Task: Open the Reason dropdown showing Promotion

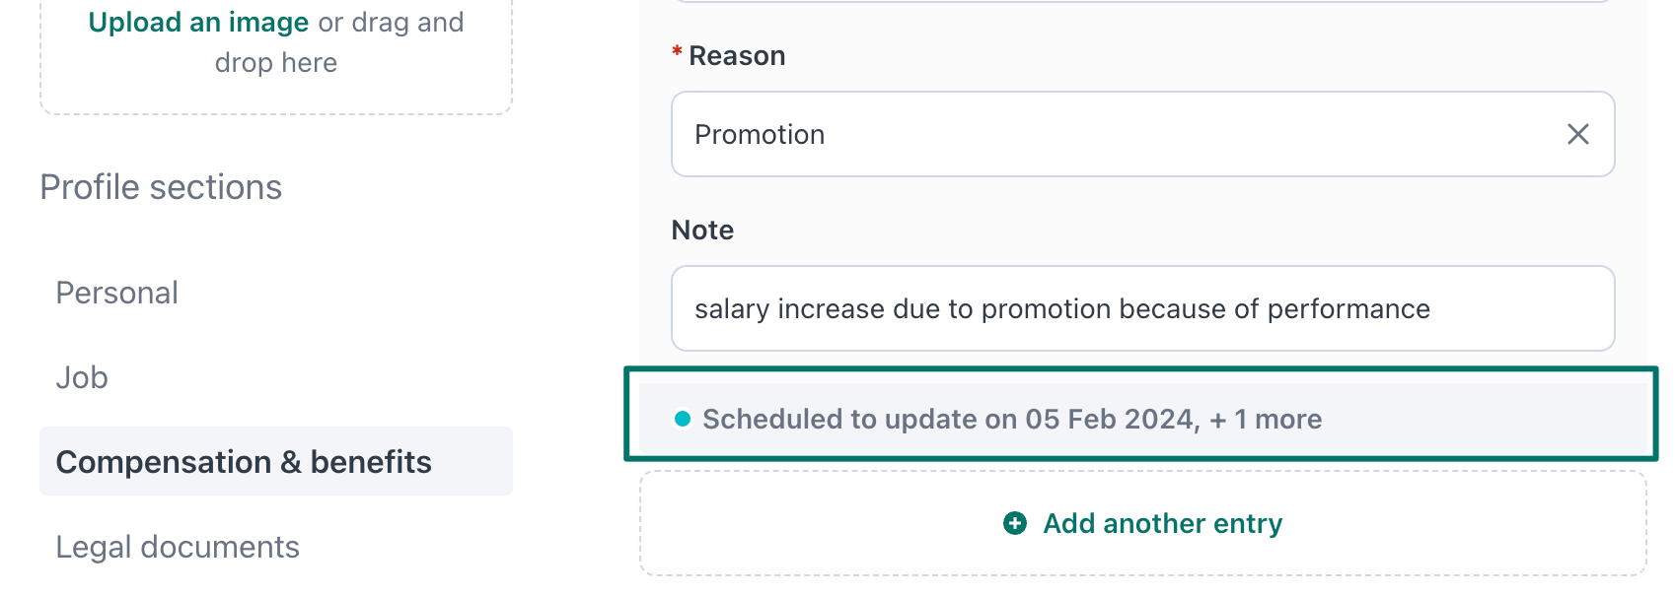Action: click(x=1142, y=134)
